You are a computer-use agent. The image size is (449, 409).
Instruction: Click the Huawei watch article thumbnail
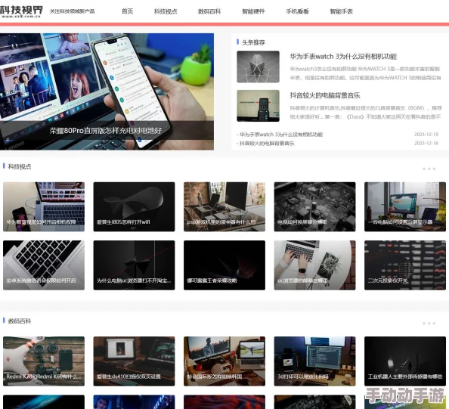pyautogui.click(x=258, y=67)
